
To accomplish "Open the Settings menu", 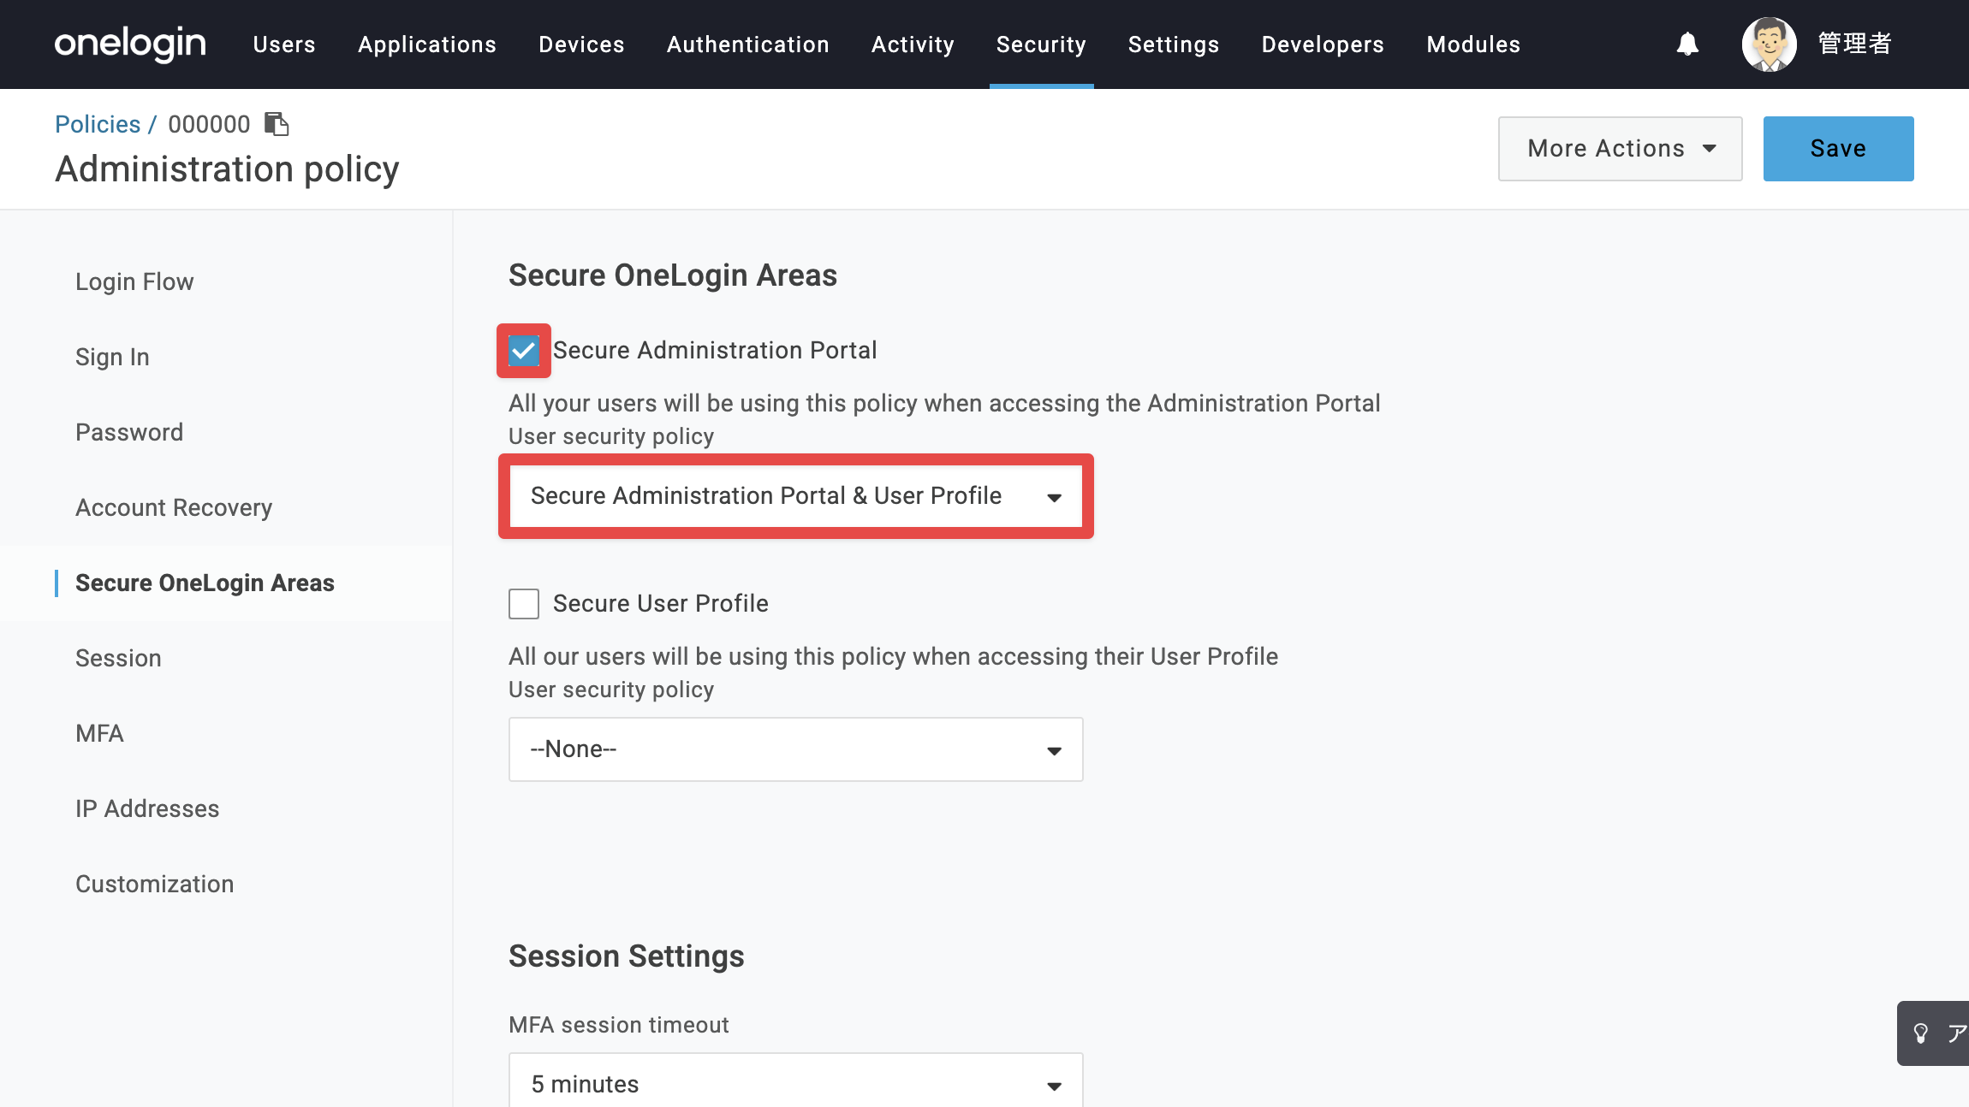I will 1174,44.
